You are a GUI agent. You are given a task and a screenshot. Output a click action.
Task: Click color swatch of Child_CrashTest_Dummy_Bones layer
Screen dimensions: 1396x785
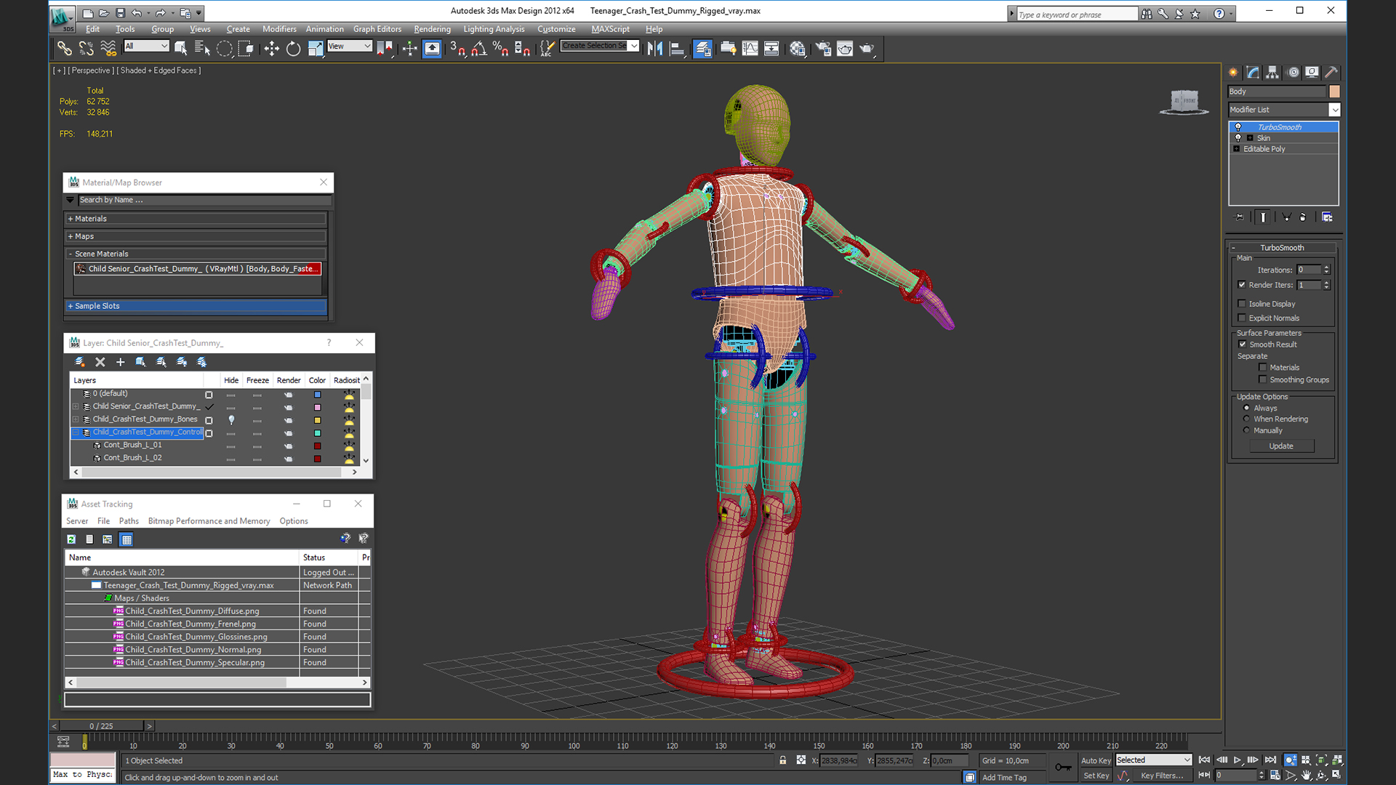click(x=317, y=420)
